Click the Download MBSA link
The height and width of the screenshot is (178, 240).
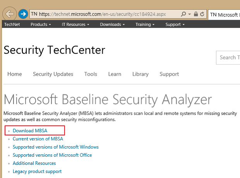[x=30, y=131]
